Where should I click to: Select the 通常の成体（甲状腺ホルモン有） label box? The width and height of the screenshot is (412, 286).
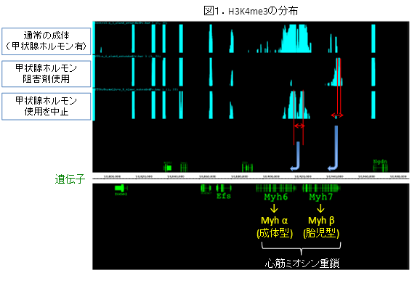click(47, 41)
